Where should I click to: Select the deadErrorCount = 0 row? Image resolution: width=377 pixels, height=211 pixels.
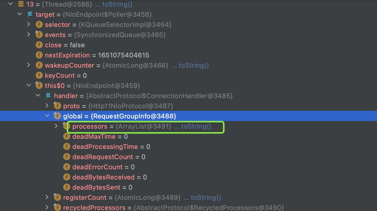(x=188, y=167)
